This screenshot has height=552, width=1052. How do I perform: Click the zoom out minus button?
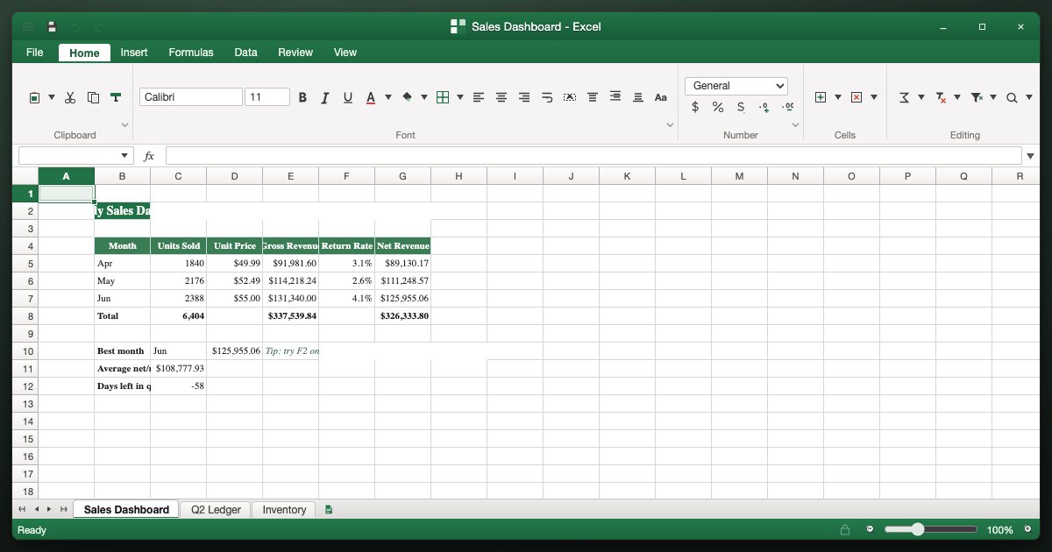871,529
